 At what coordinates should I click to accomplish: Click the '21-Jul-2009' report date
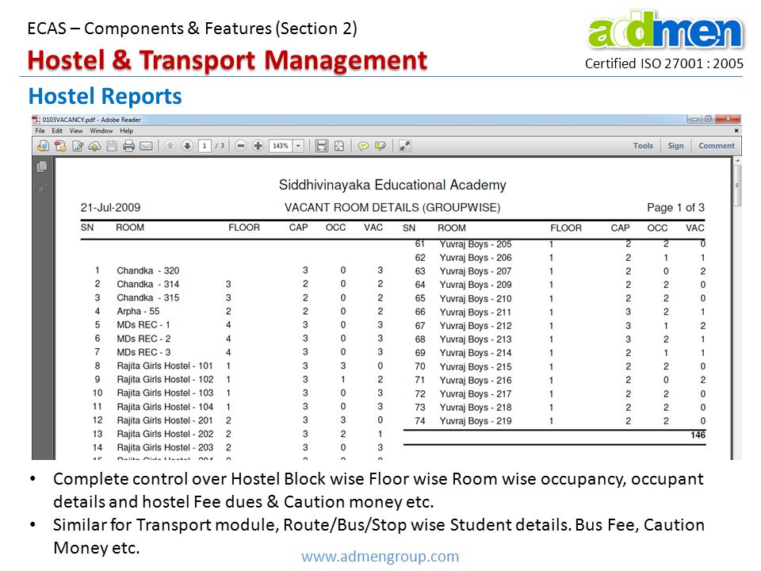110,208
